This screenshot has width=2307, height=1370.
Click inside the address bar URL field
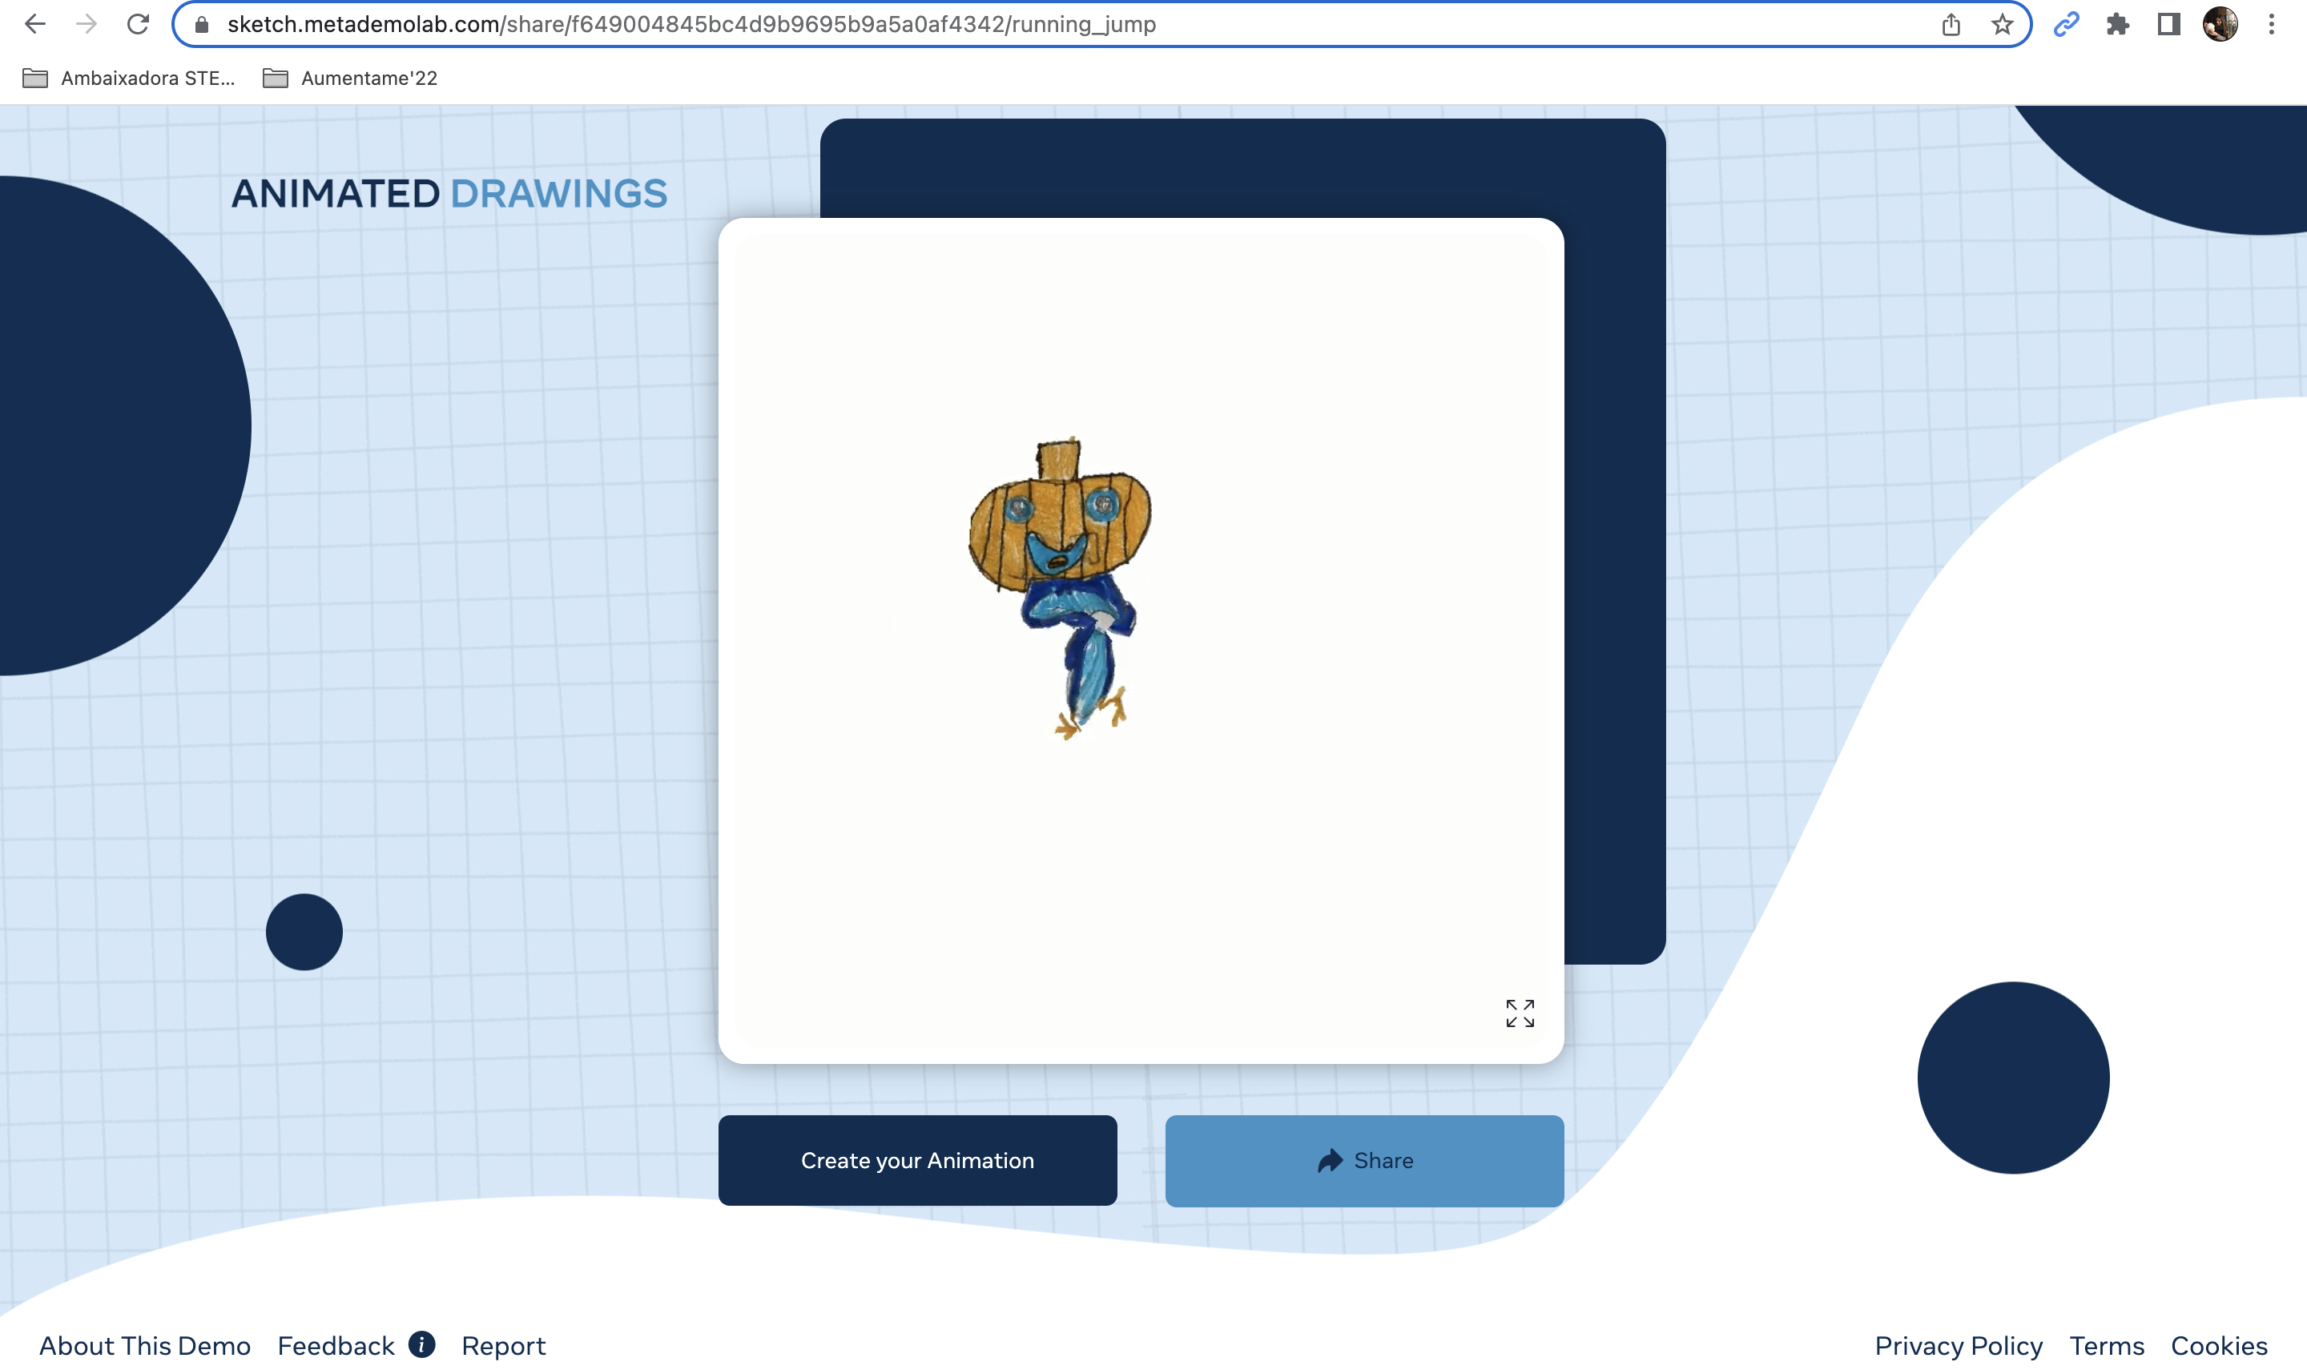tap(692, 24)
